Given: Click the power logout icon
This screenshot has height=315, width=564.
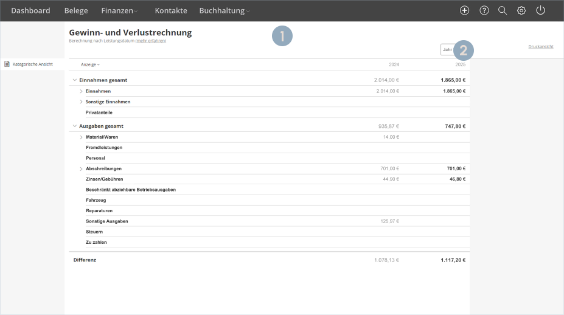Looking at the screenshot, I should pos(541,10).
